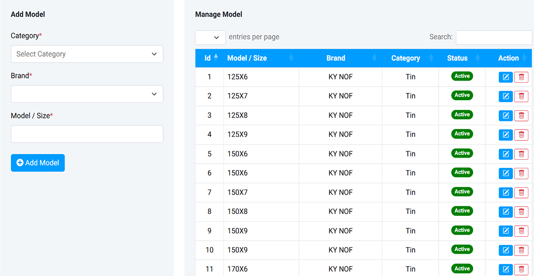Sort table by Action column

click(509, 58)
